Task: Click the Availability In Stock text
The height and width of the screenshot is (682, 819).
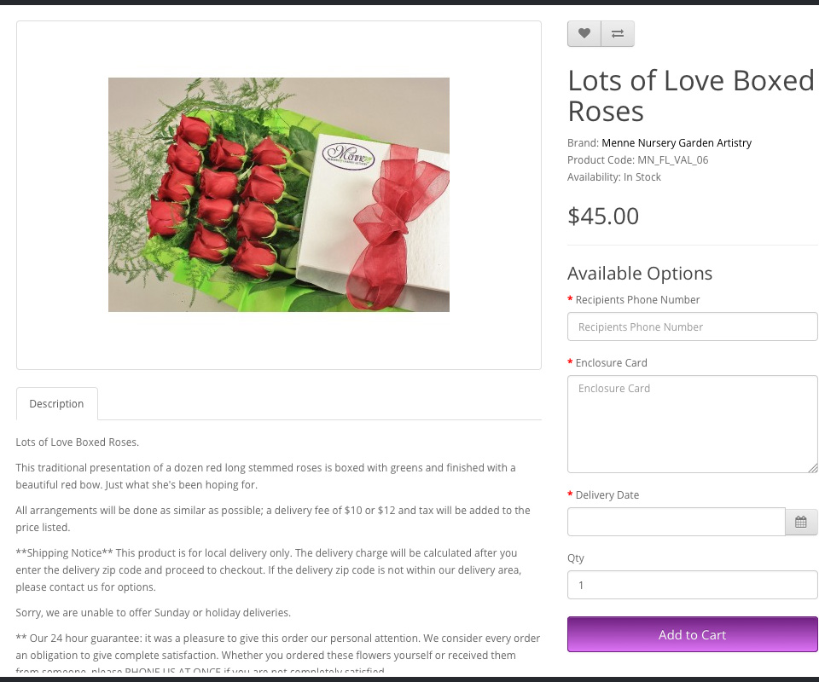Action: (x=613, y=177)
